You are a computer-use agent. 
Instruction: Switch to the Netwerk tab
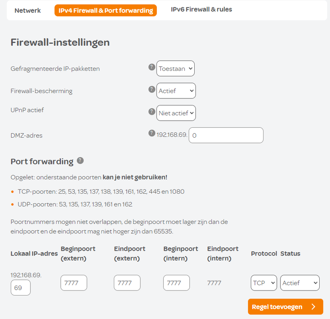tap(28, 10)
